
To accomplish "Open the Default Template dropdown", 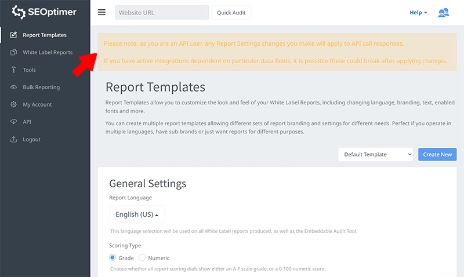I will click(x=376, y=155).
